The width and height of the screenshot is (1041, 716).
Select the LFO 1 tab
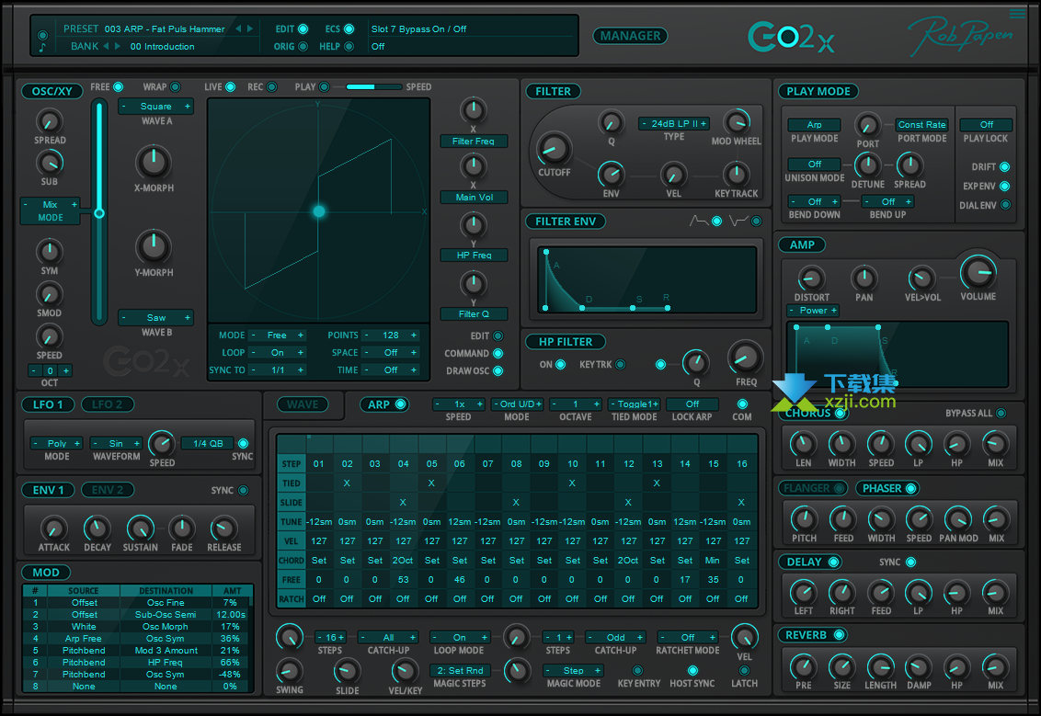48,404
